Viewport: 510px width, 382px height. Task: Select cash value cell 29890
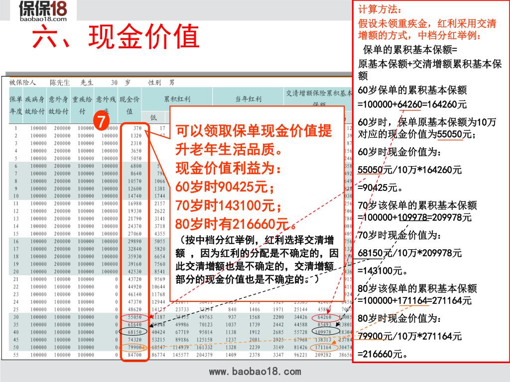point(134,241)
